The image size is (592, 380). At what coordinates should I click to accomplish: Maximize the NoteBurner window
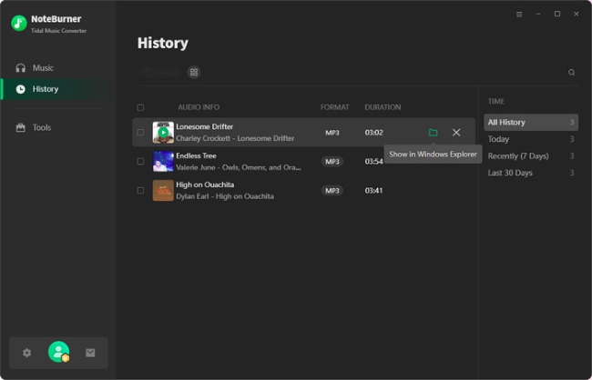[557, 14]
